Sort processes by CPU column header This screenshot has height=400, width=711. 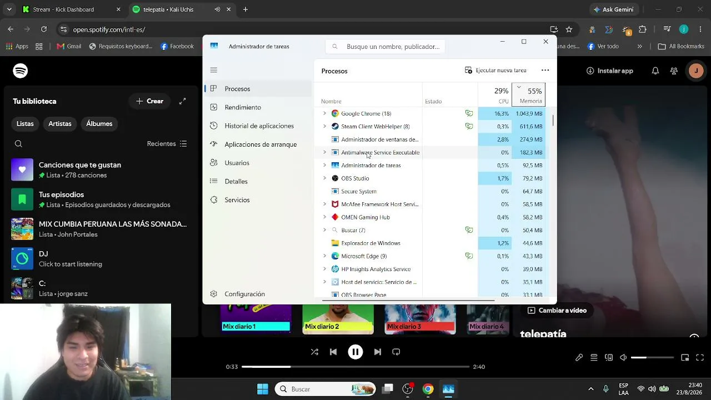pos(495,94)
